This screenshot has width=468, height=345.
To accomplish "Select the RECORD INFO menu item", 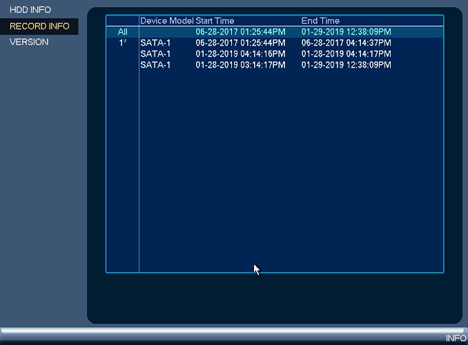I will point(39,26).
